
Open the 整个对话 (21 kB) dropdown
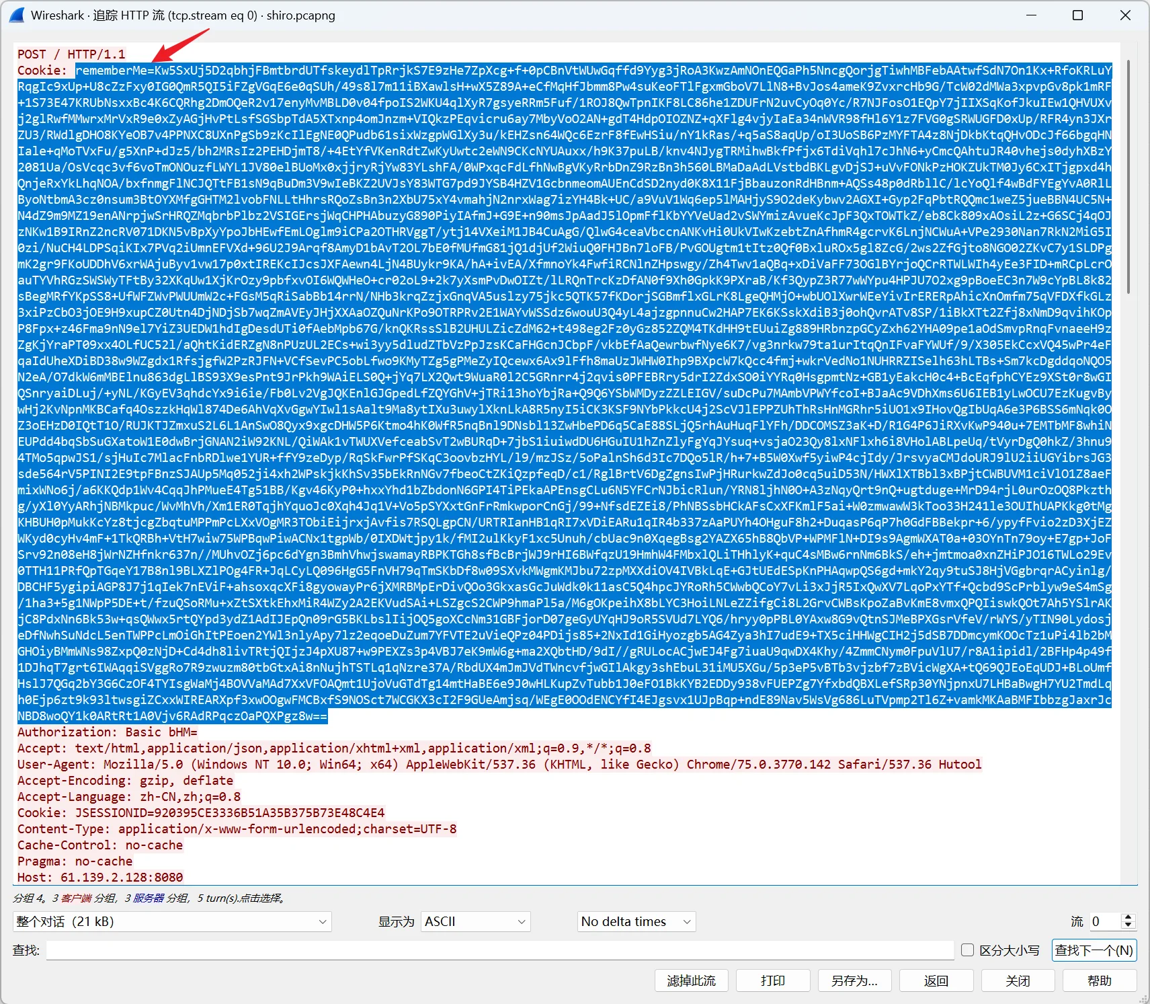(172, 921)
